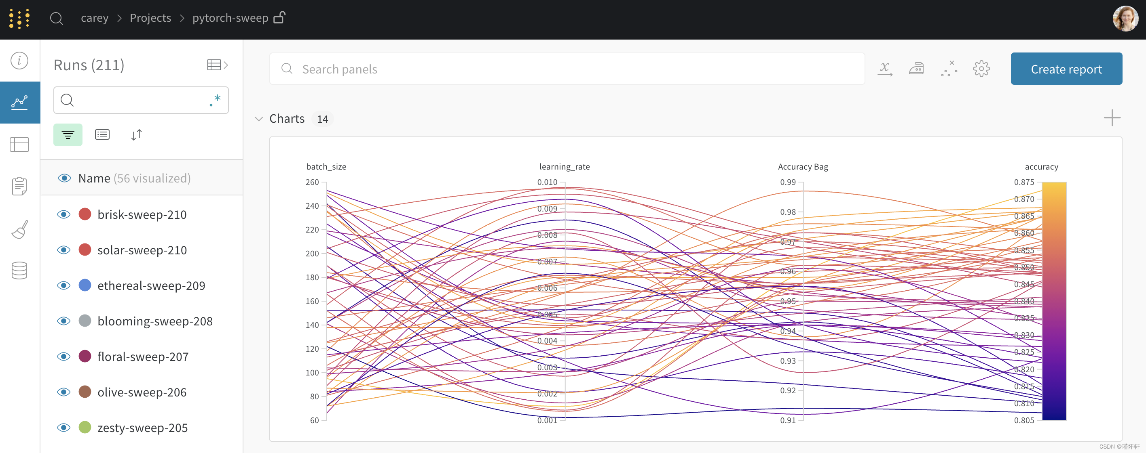1146x453 pixels.
Task: Open the Artifacts database icon
Action: (x=19, y=270)
